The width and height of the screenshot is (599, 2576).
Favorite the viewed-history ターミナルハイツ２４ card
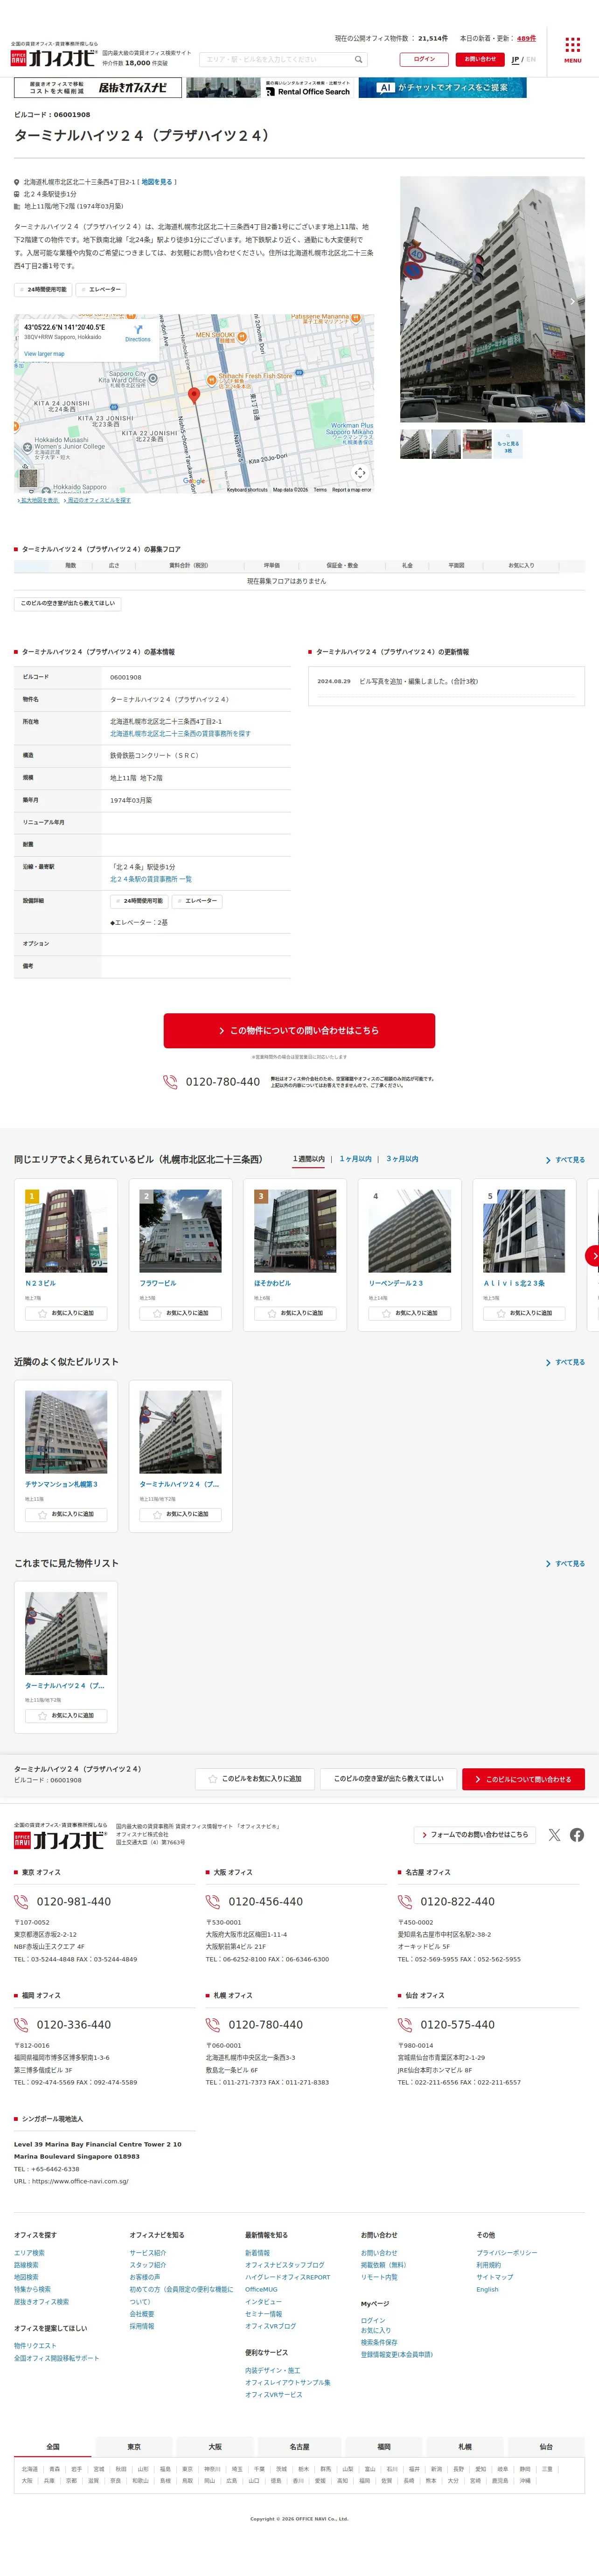[66, 1715]
